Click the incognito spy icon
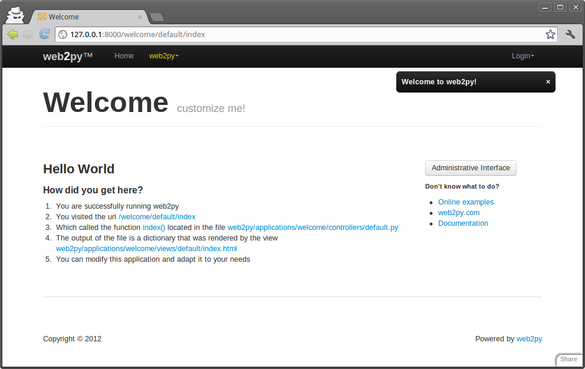 tap(16, 15)
